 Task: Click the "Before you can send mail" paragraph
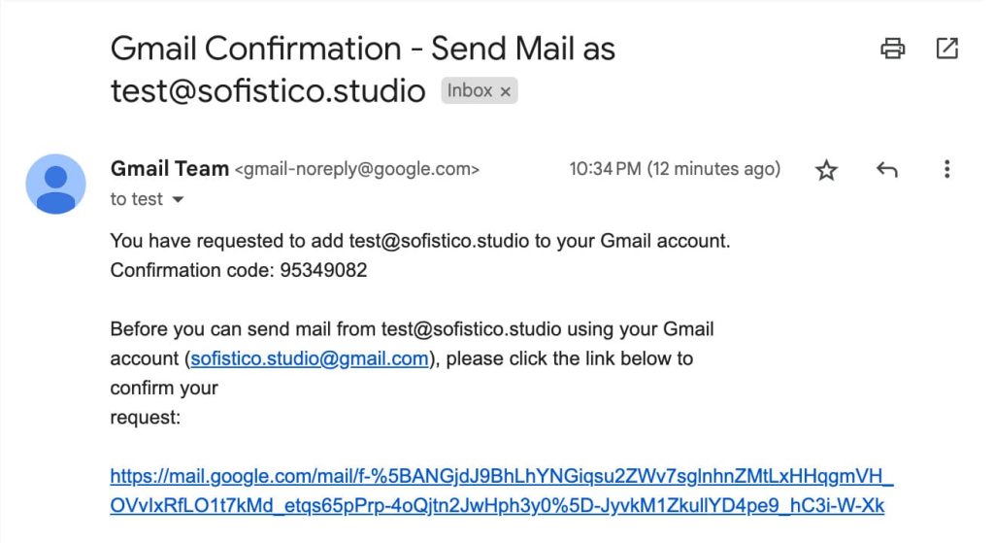click(412, 329)
